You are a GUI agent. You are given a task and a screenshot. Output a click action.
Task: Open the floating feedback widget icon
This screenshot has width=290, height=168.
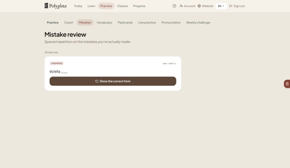coord(287,84)
